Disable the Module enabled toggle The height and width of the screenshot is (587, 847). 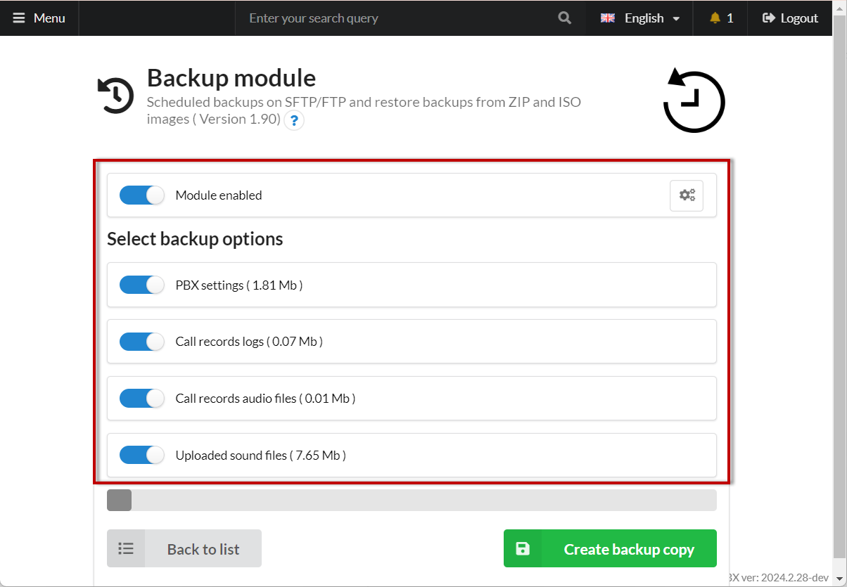(x=141, y=195)
